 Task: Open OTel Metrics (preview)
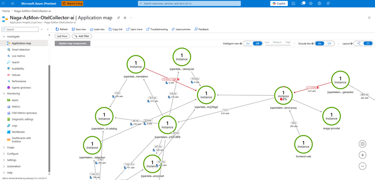tap(24, 113)
